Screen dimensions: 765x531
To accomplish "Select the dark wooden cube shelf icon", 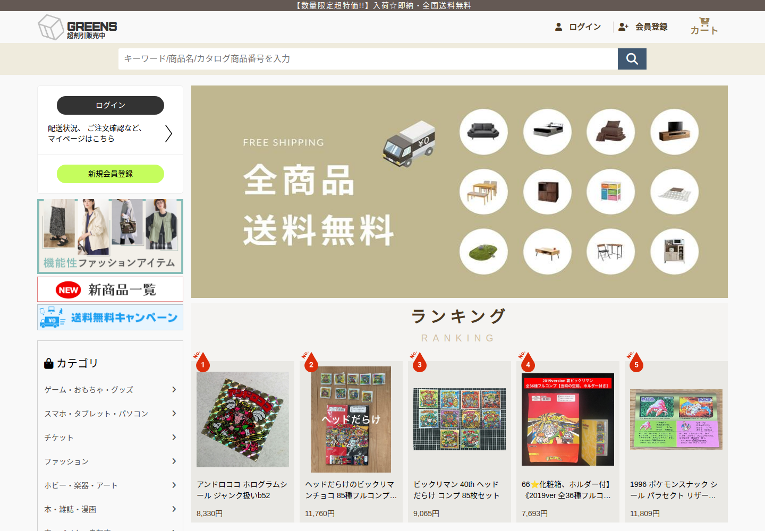I will 547,192.
